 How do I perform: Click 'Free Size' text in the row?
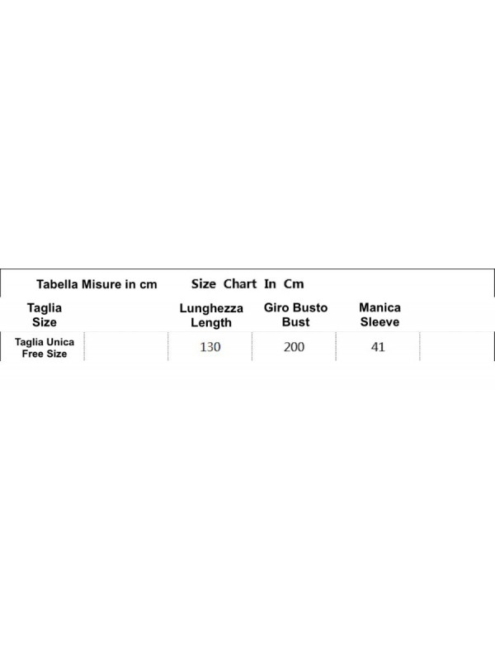(x=45, y=354)
